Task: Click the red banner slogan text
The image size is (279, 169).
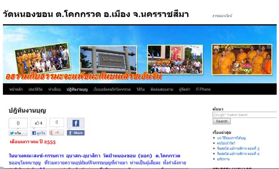Action: point(84,76)
